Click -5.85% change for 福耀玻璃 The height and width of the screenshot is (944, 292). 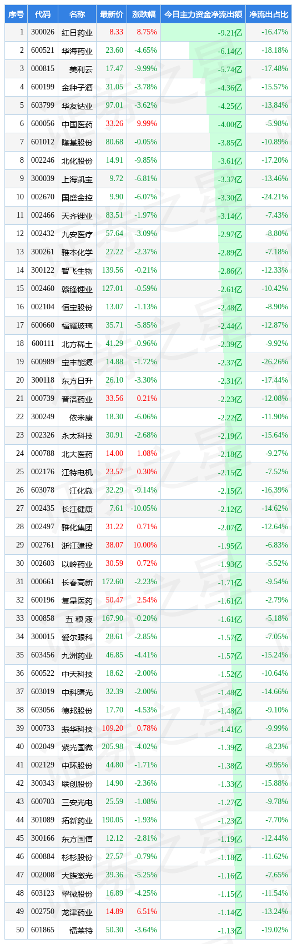pos(145,325)
